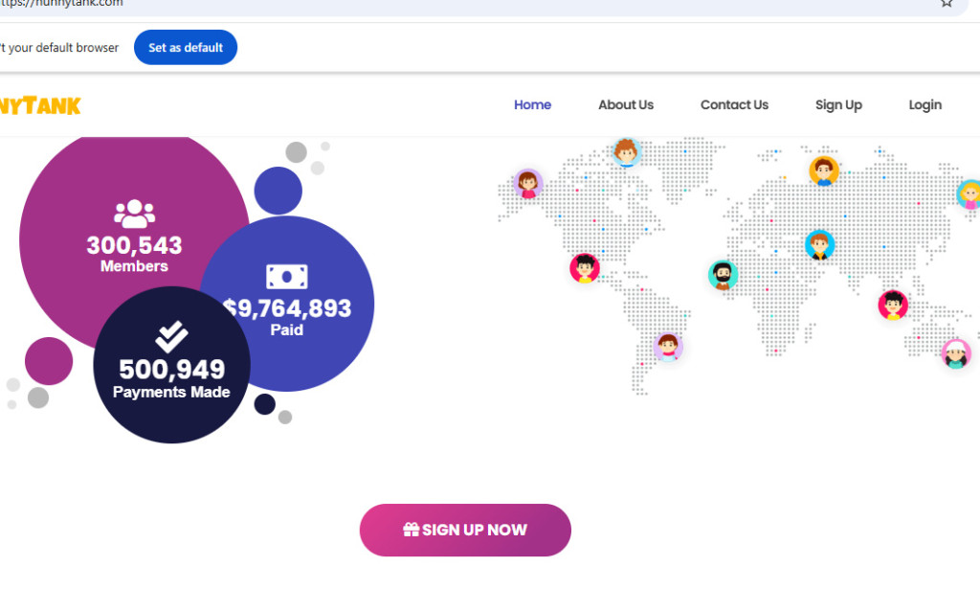The height and width of the screenshot is (589, 980).
Task: Click the bearded man avatar near Africa
Action: [x=724, y=274]
